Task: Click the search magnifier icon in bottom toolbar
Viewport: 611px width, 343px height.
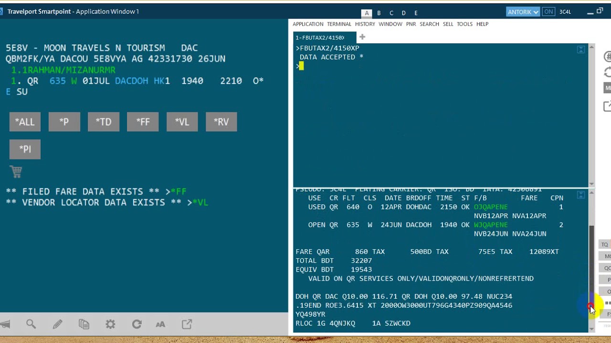Action: (31, 324)
